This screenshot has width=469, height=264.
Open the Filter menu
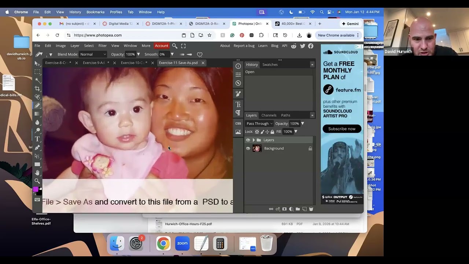(x=103, y=46)
